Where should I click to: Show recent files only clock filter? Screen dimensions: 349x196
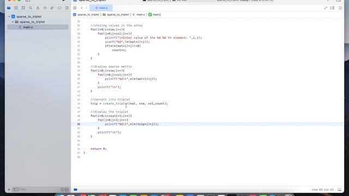(x=62, y=189)
